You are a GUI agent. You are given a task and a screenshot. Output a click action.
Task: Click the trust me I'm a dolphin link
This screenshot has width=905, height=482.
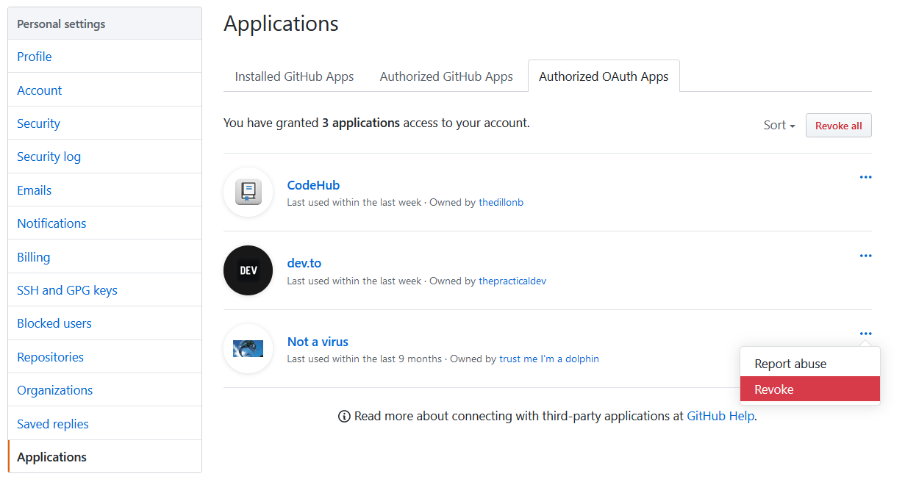pos(549,358)
